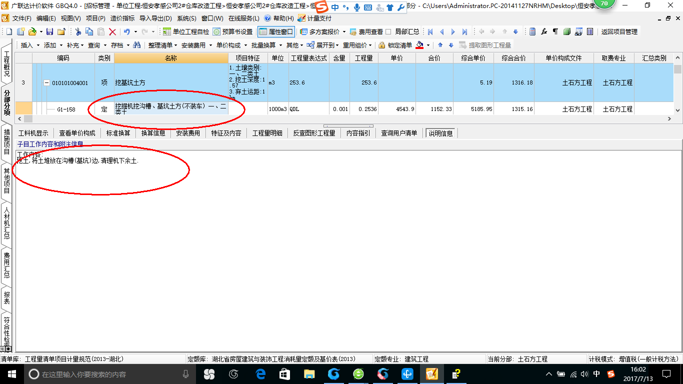Open the 重用组价 dropdown
This screenshot has width=683, height=384.
357,45
